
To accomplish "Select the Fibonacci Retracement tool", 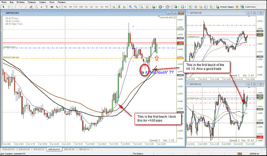I will pos(36,7).
